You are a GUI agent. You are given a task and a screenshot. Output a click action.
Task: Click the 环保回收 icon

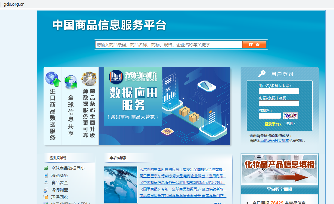pos(46,197)
